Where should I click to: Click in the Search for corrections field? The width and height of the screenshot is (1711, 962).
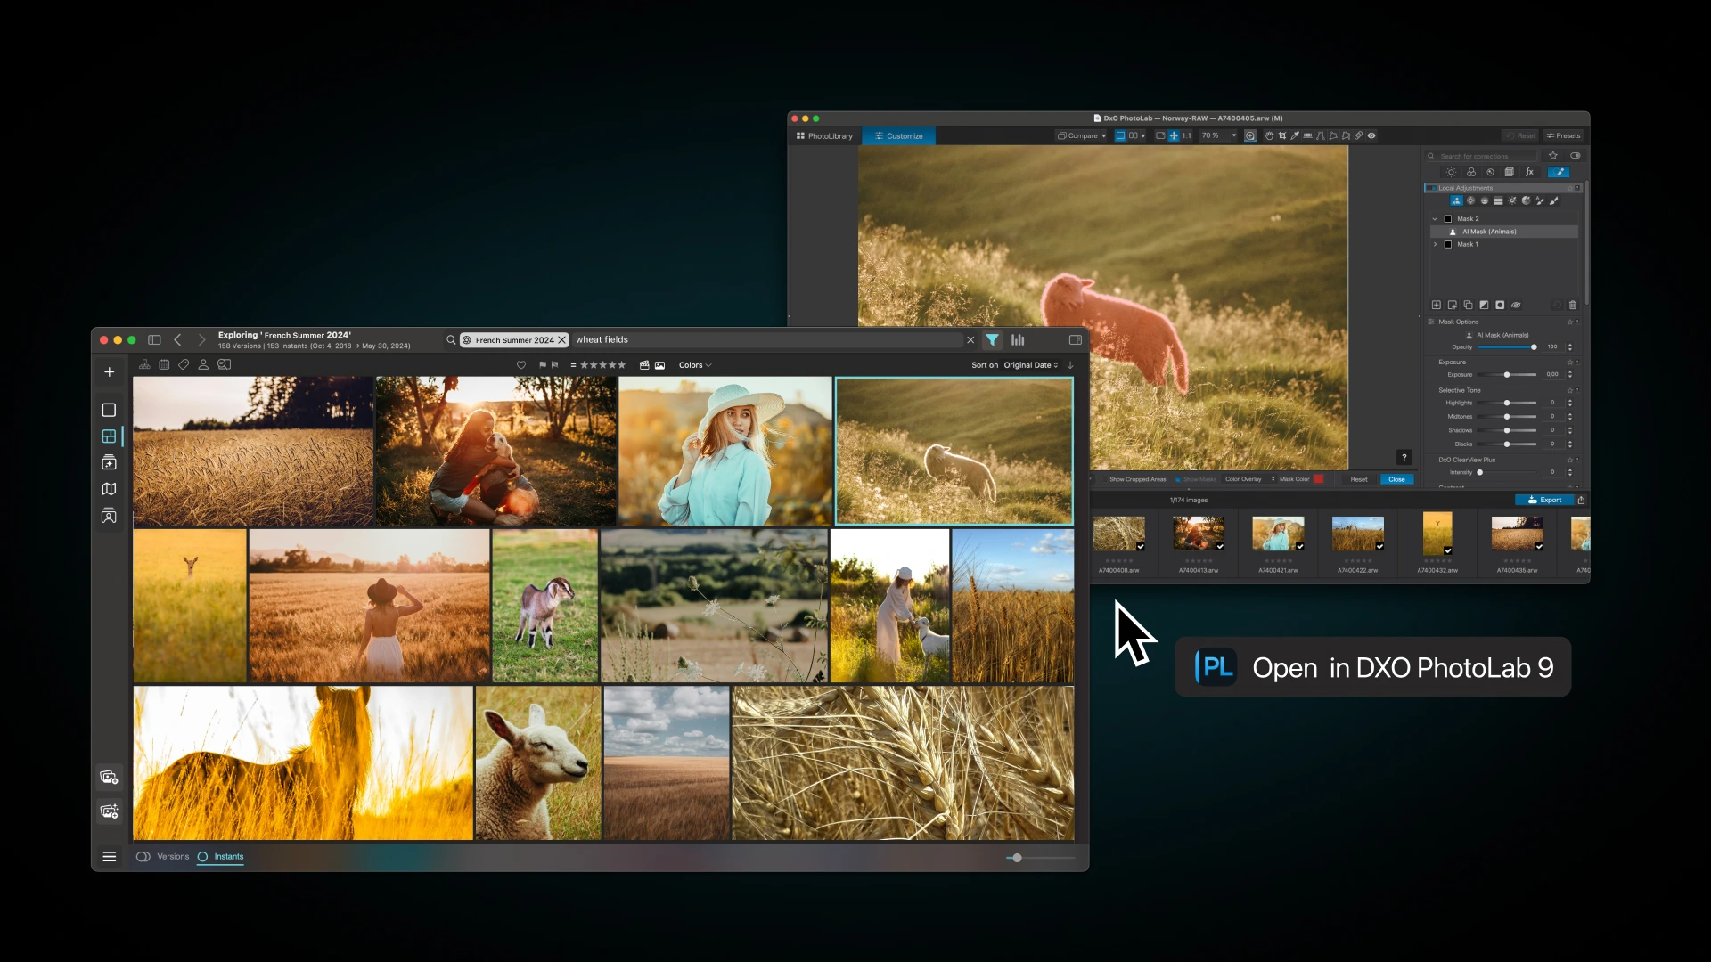coord(1482,156)
